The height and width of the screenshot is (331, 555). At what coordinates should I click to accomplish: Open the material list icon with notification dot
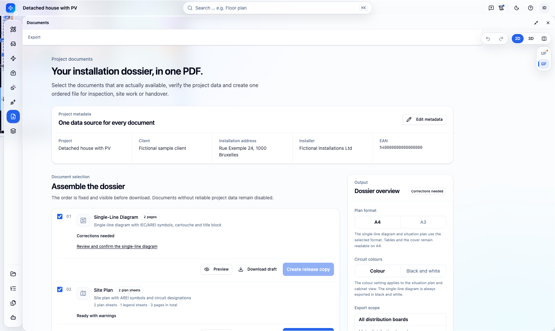pos(501,8)
